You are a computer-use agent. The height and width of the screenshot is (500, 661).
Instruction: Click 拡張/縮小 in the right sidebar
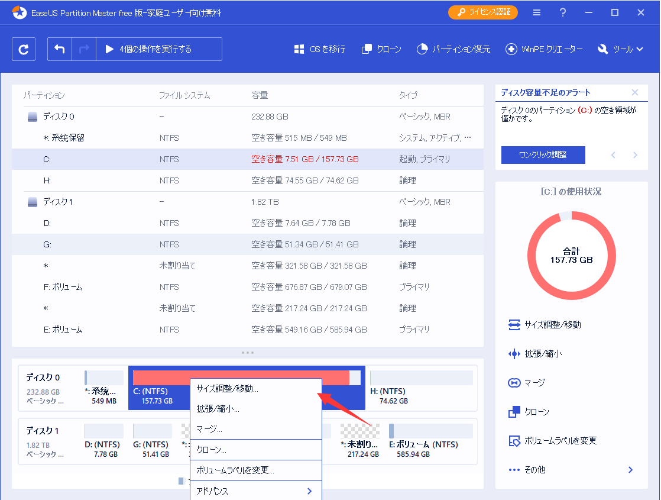tap(535, 354)
